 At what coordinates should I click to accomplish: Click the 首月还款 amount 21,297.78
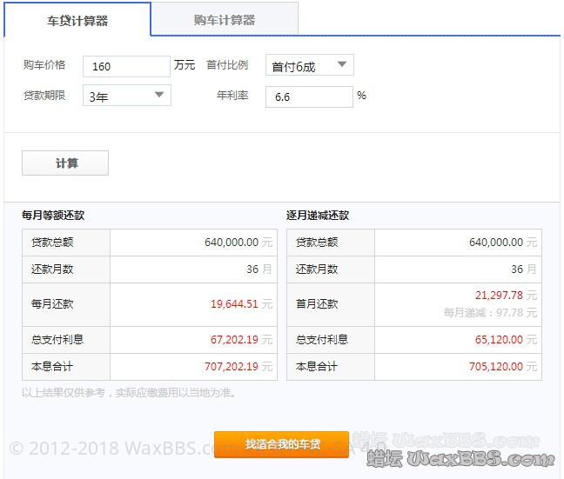(x=499, y=296)
